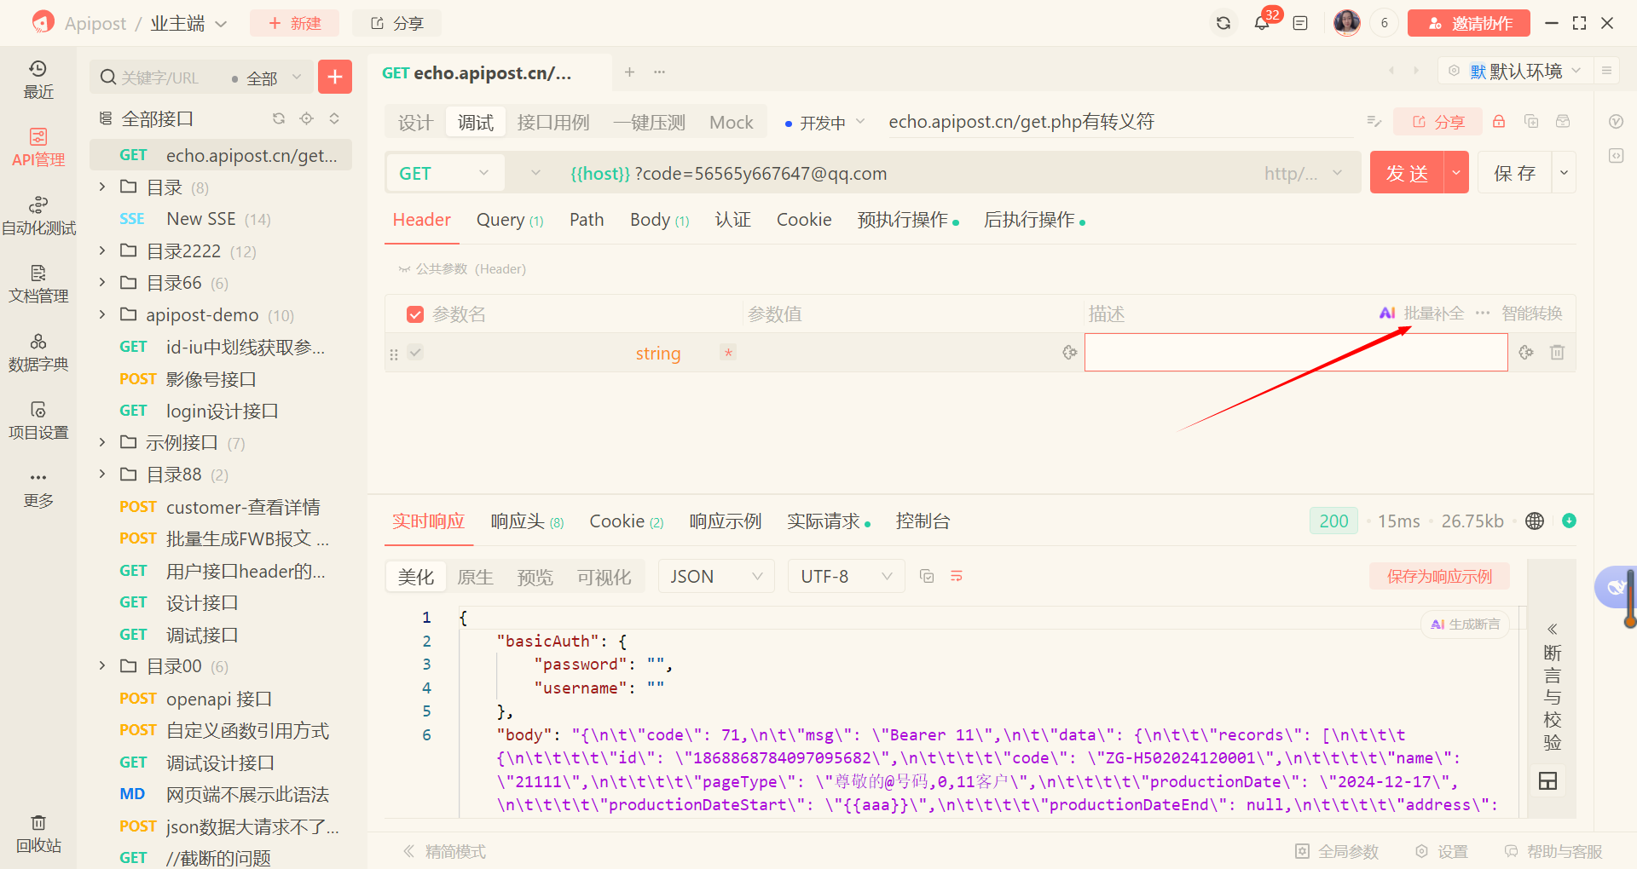This screenshot has height=869, width=1637.
Task: Click the red wrap-lines icon in response toolbar
Action: point(957,577)
